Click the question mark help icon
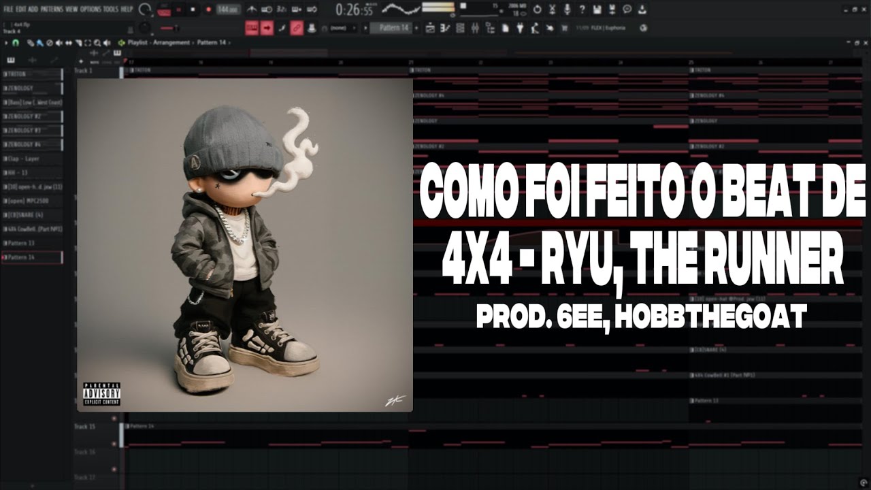 pyautogui.click(x=582, y=10)
